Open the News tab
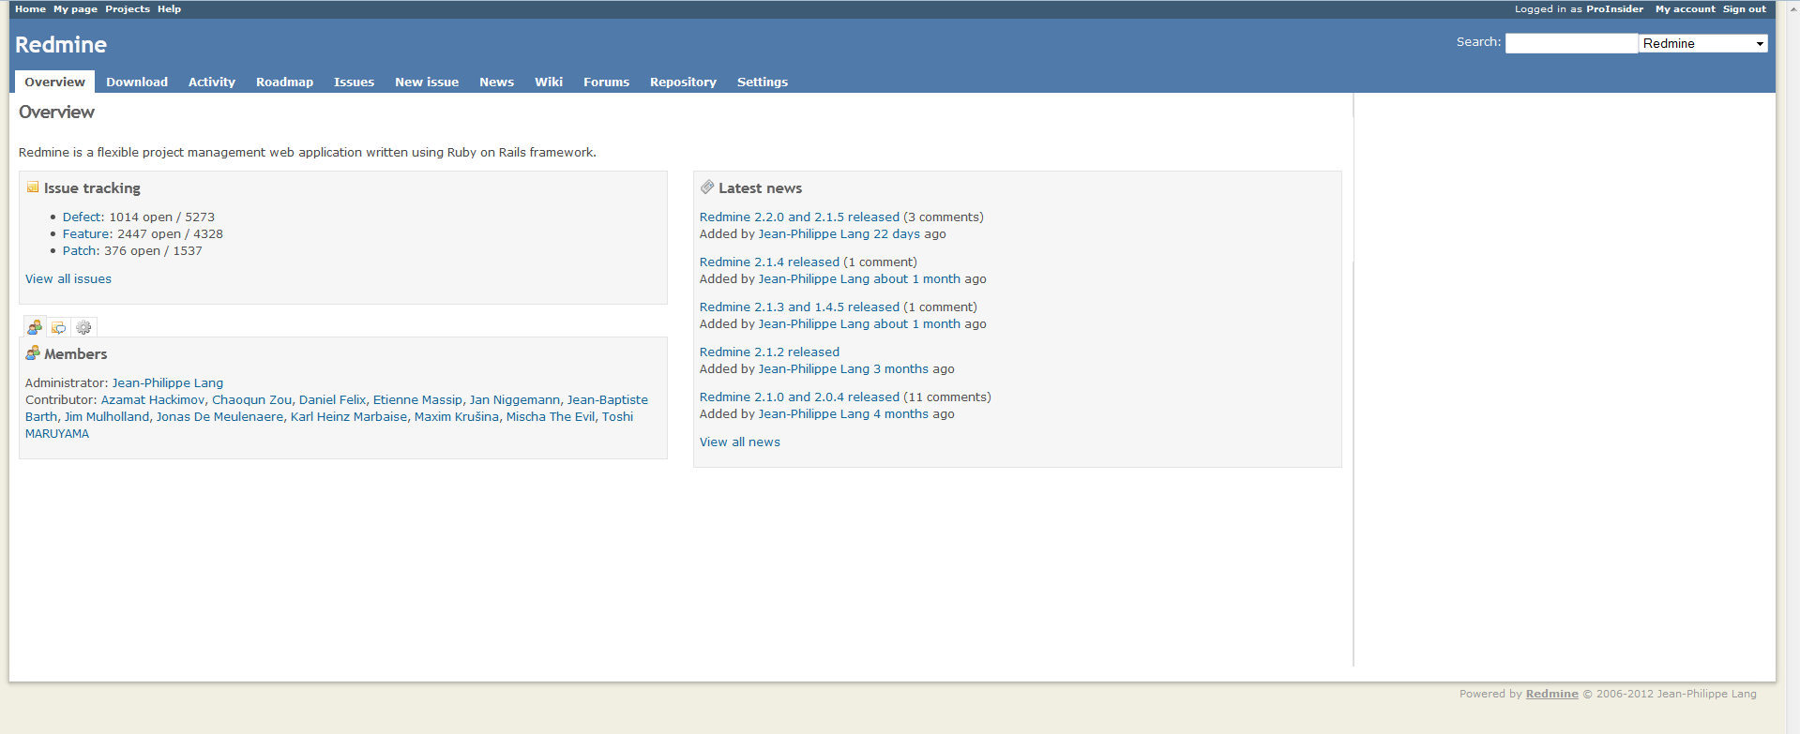The image size is (1800, 734). (x=496, y=82)
